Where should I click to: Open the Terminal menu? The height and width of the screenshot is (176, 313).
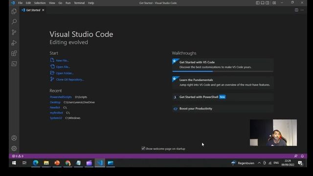coord(79,3)
